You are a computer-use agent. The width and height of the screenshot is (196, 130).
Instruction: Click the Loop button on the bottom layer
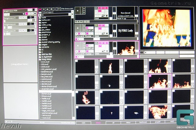89,54
